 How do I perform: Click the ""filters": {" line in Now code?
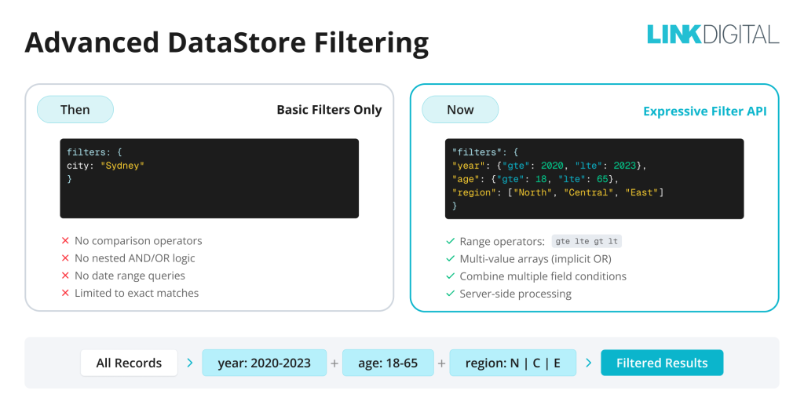click(485, 152)
